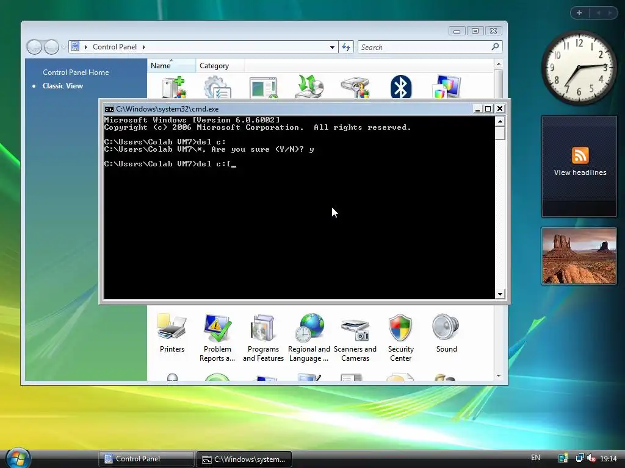Sort by the Name column header
625x468 pixels.
[x=172, y=66]
